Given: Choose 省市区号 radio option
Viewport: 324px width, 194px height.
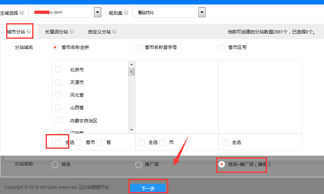Looking at the screenshot, I should click(222, 48).
